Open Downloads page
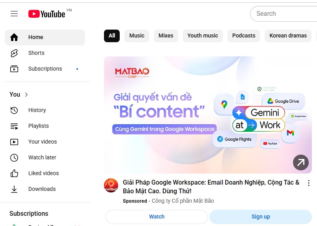The image size is (317, 226). (45, 189)
